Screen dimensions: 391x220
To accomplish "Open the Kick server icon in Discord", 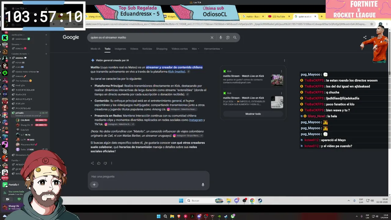I will pyautogui.click(x=5, y=38).
